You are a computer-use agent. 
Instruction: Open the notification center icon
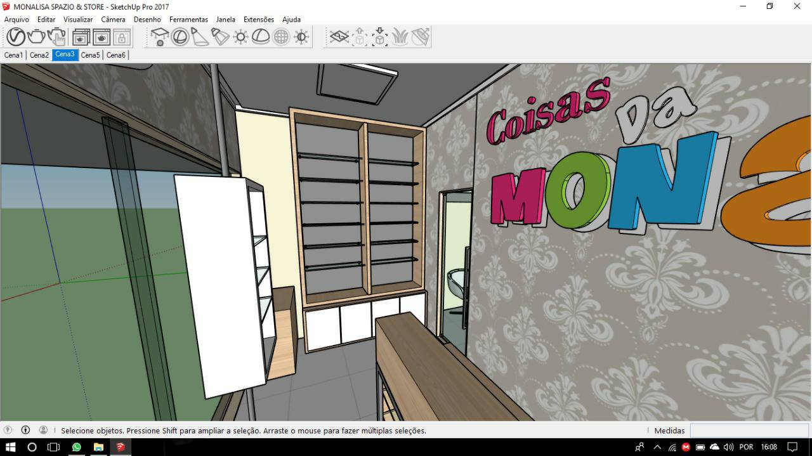792,447
